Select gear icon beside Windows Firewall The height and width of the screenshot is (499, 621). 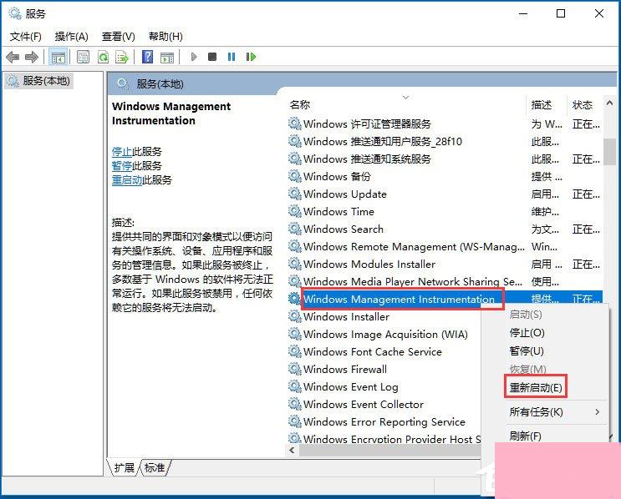click(295, 369)
